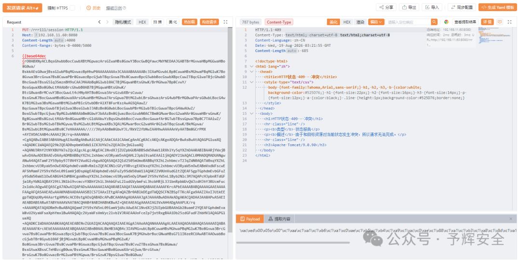Image resolution: width=521 pixels, height=260 pixels.
Task: Switch response view to 渲染 render
Action: [360, 22]
